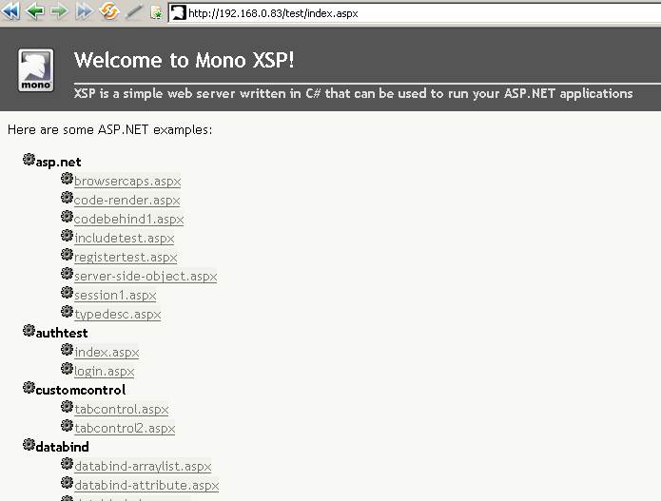The image size is (661, 501).
Task: Click the Mono logo in the page header
Action: click(36, 70)
